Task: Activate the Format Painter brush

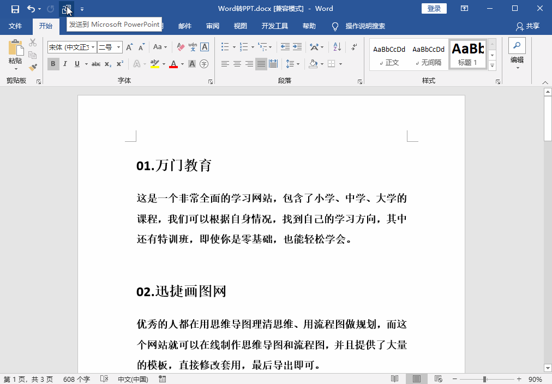Action: (33, 67)
